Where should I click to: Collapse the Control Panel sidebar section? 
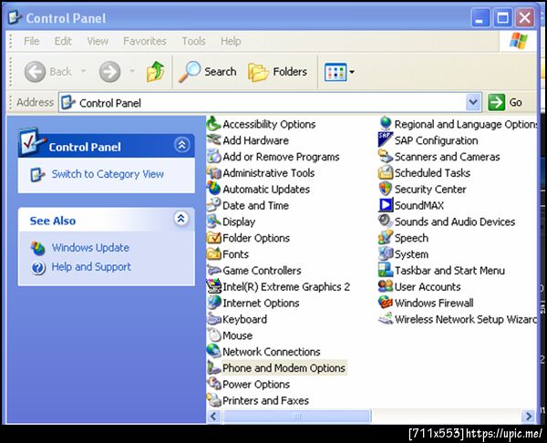point(181,145)
